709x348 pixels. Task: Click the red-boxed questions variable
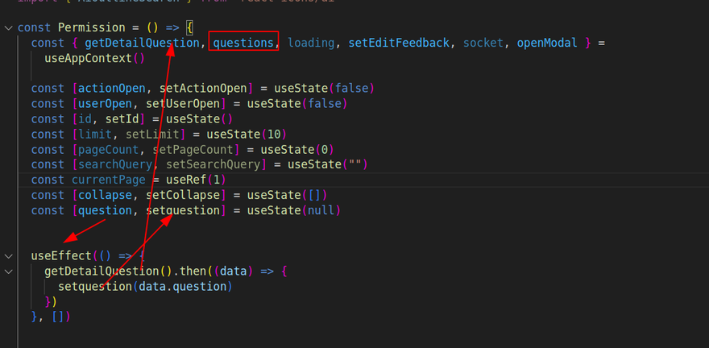(243, 43)
